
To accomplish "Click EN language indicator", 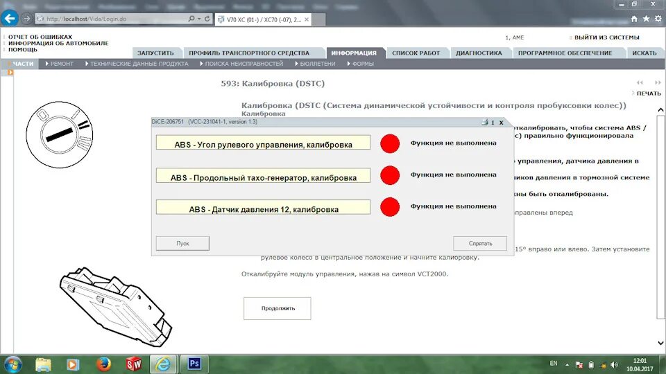I will (x=554, y=364).
